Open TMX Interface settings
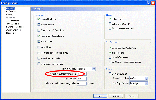 click(13, 24)
